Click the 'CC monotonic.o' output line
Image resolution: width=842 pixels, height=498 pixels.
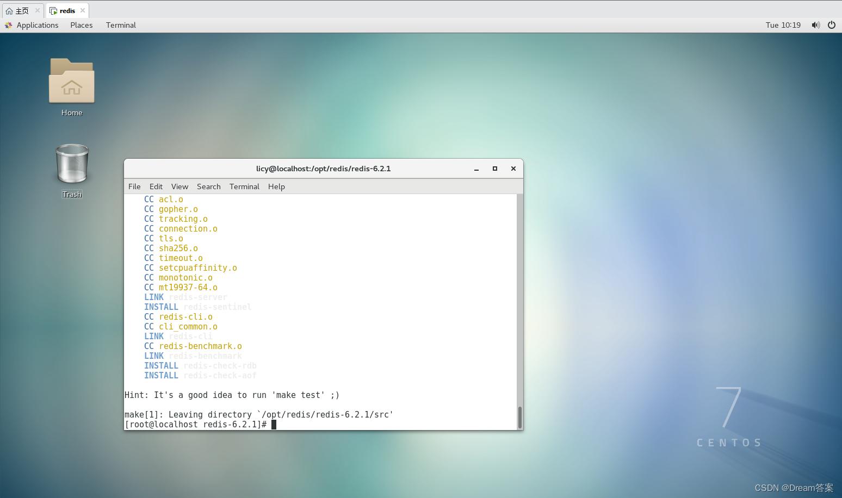(x=178, y=278)
